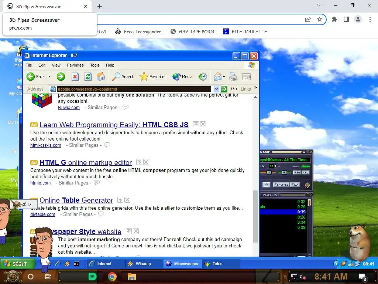Expand hidden XP tray icons arrow
This screenshot has height=284, width=378.
click(337, 264)
